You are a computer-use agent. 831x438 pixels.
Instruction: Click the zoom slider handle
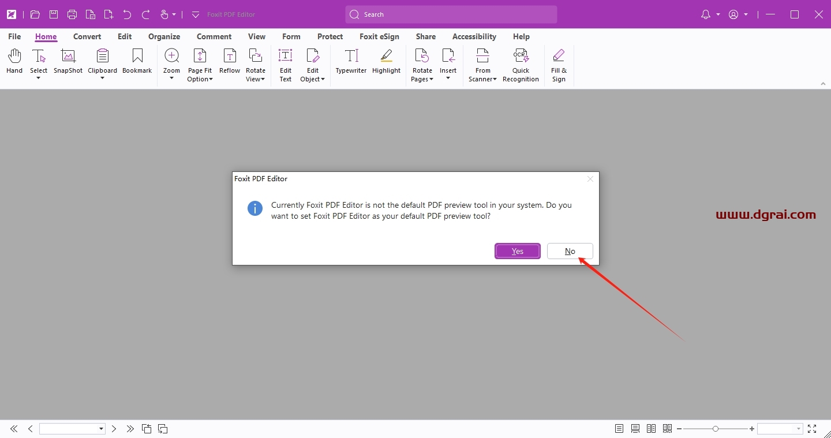tap(716, 429)
